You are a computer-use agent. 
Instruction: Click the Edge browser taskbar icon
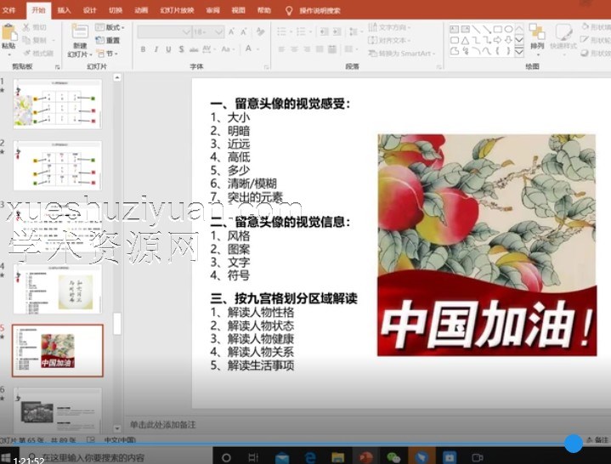(311, 457)
